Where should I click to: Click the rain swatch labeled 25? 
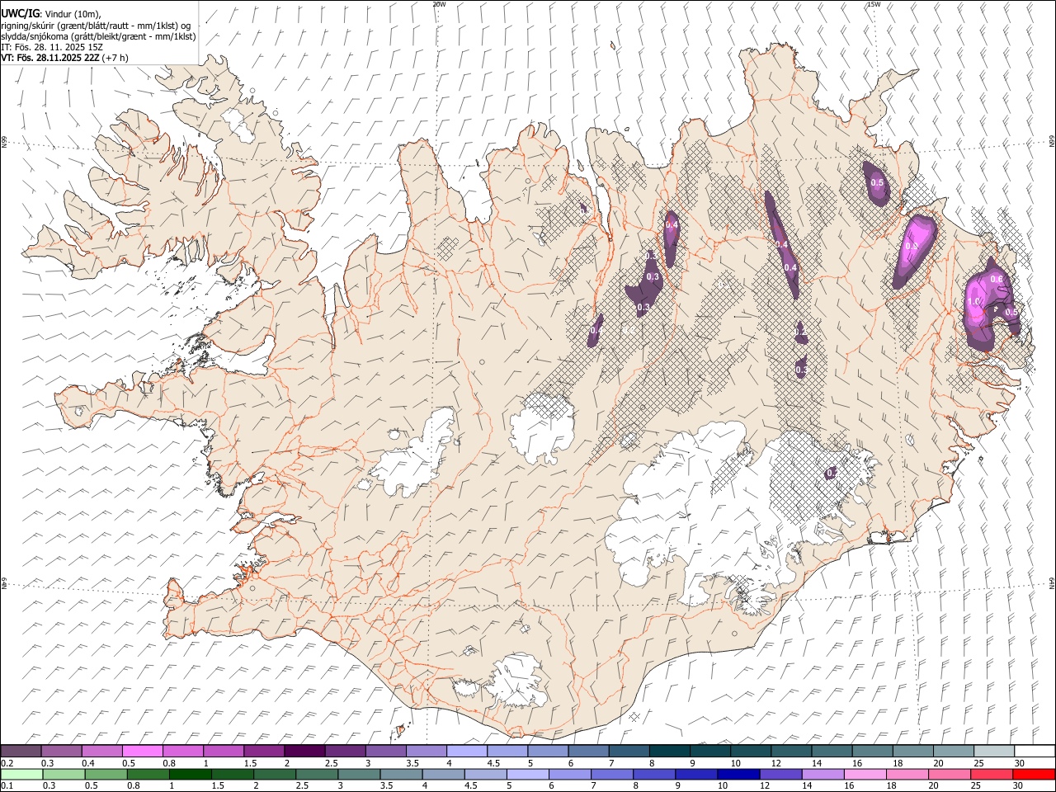pos(991,774)
